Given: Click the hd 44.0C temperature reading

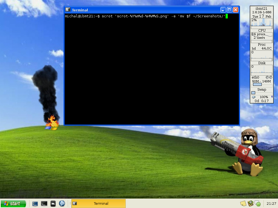Looking at the screenshot, I should pyautogui.click(x=262, y=48).
